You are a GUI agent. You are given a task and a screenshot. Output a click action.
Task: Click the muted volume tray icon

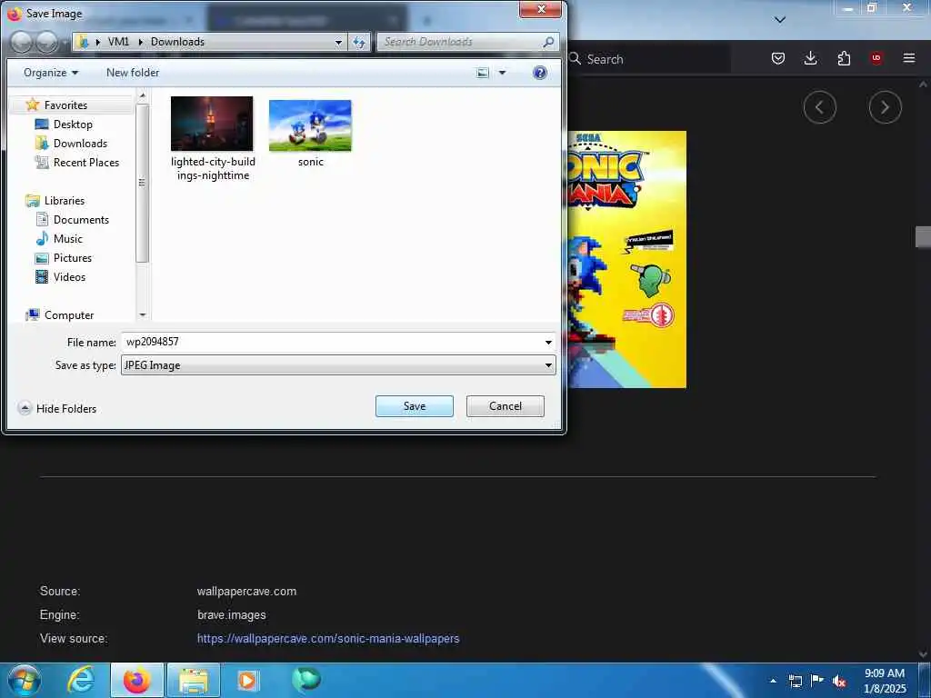(839, 681)
